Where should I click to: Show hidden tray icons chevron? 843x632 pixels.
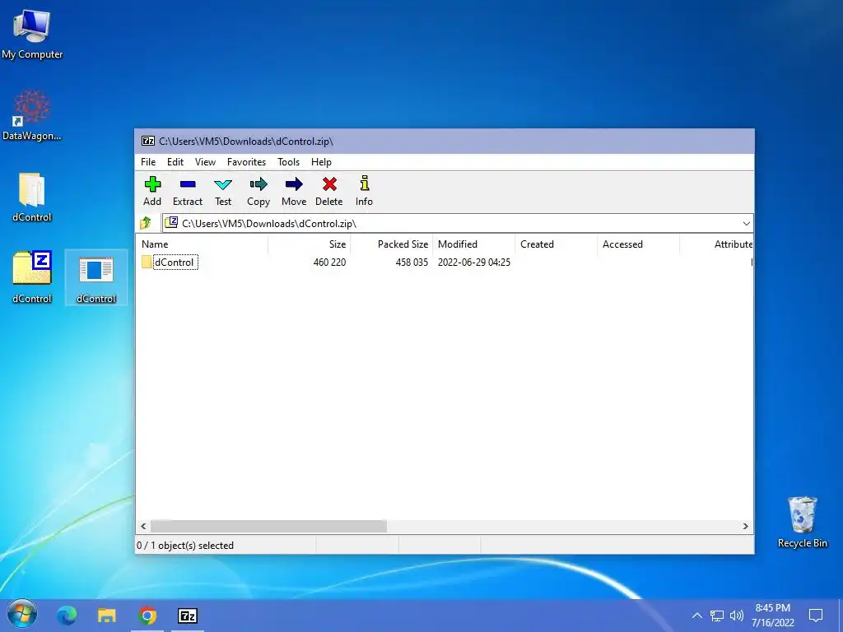[x=696, y=616]
